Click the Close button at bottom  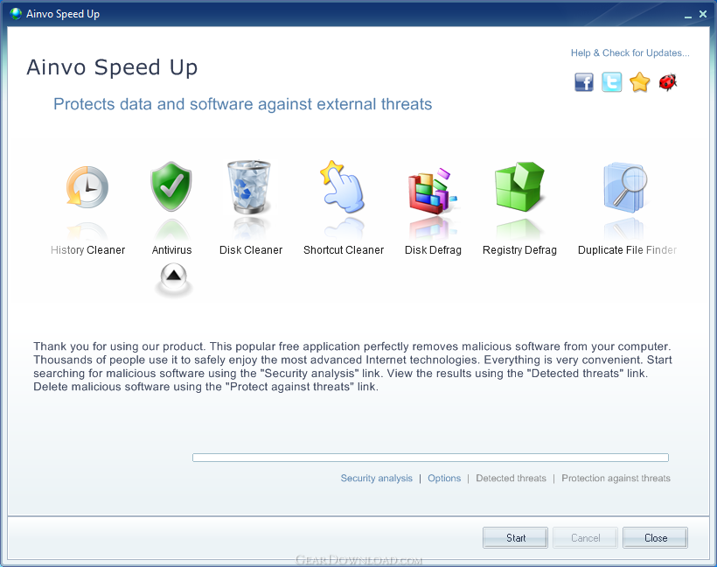(655, 538)
